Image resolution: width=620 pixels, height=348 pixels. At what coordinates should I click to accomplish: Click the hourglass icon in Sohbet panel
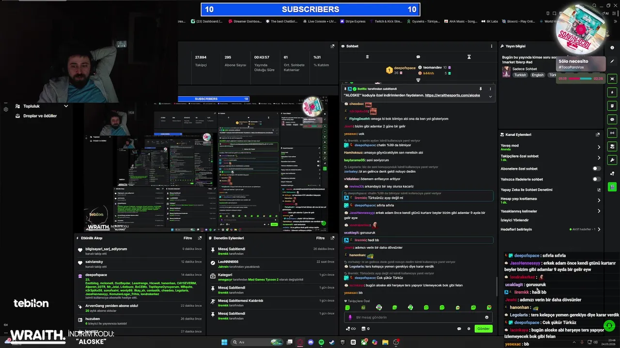click(x=469, y=57)
